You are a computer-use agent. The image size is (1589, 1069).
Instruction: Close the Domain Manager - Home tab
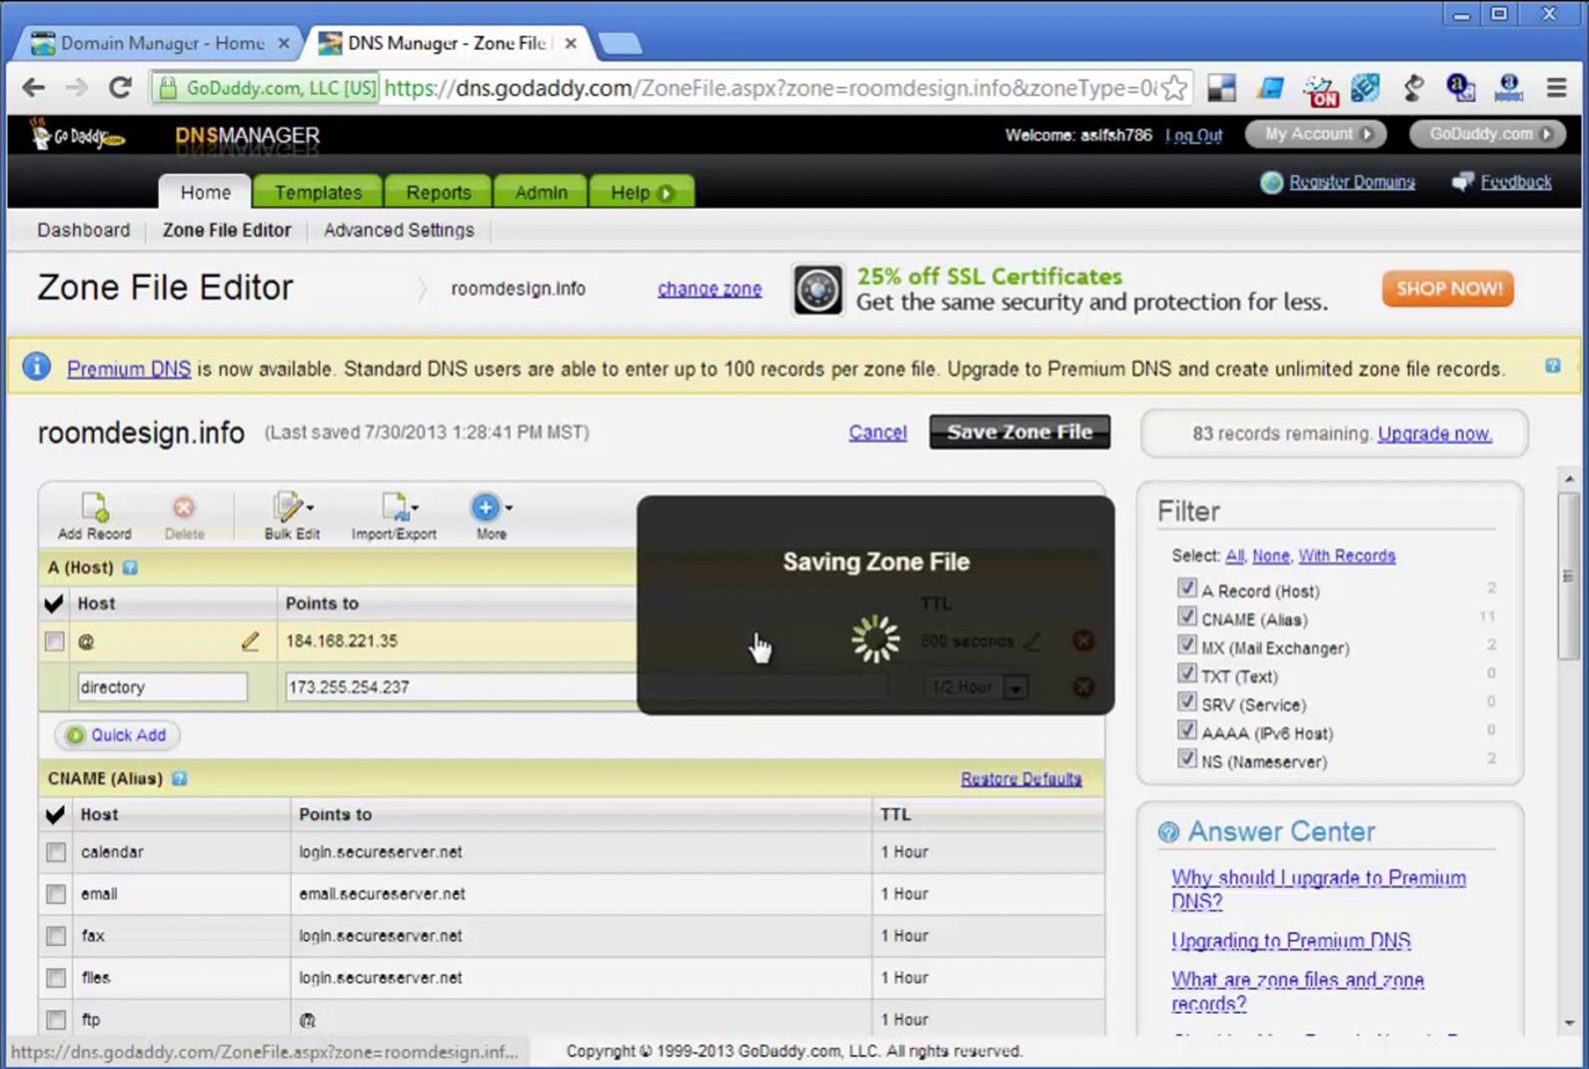tap(283, 43)
